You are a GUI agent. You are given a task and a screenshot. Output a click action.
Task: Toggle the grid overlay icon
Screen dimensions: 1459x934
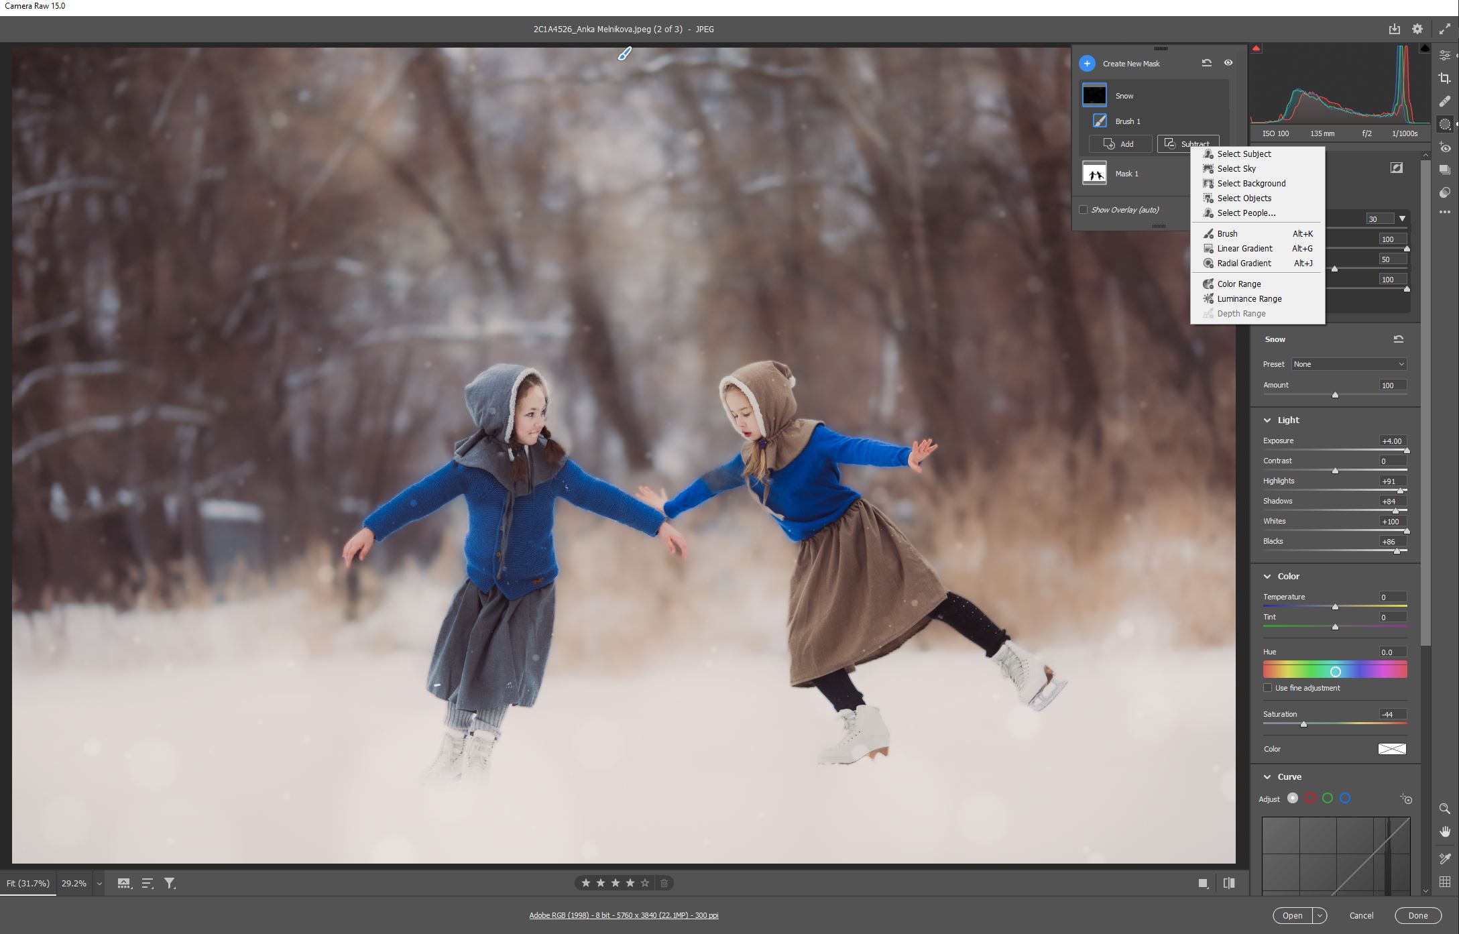click(x=1445, y=882)
